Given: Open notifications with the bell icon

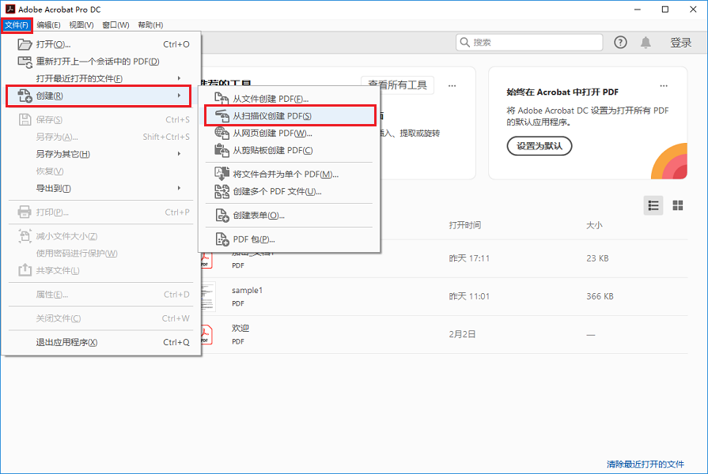Looking at the screenshot, I should (646, 43).
